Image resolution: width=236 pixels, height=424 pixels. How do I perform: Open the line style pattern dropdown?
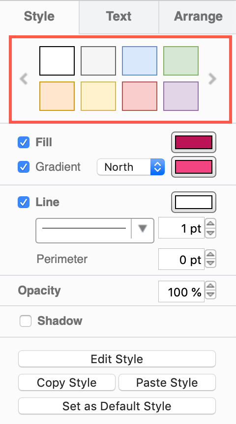(95, 231)
